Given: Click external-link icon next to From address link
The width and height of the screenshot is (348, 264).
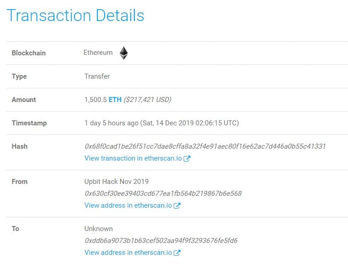Looking at the screenshot, I should (x=177, y=205).
